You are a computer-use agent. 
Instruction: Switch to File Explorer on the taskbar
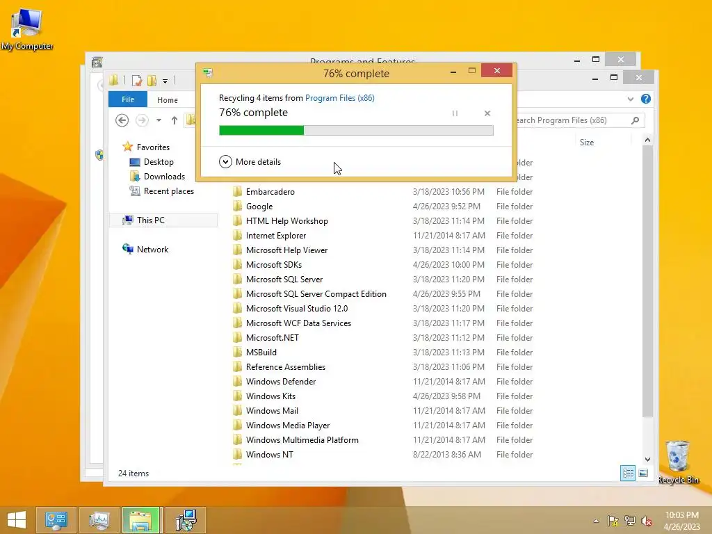140,520
